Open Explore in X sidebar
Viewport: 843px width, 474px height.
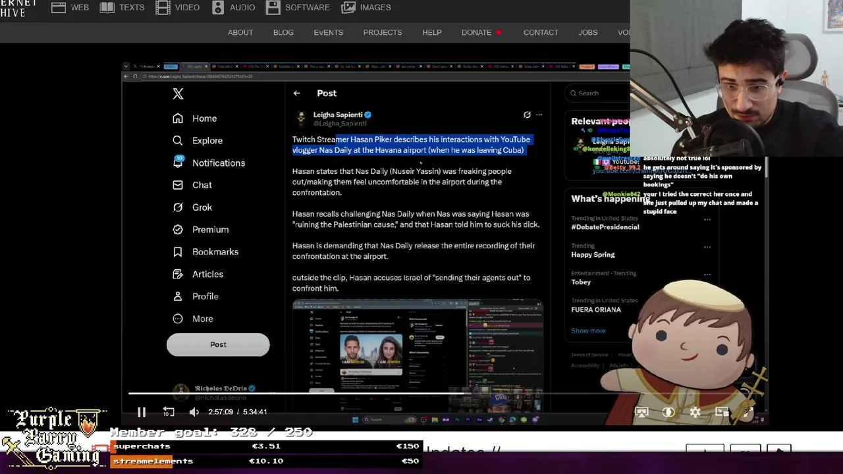[198, 140]
